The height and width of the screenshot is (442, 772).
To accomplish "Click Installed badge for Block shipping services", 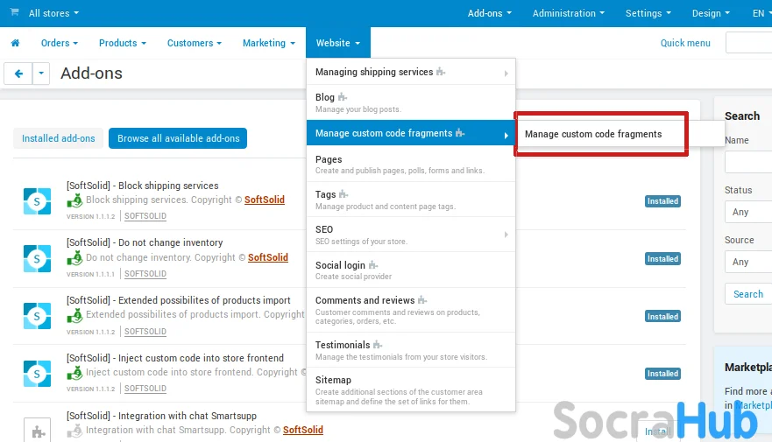I will [x=662, y=201].
